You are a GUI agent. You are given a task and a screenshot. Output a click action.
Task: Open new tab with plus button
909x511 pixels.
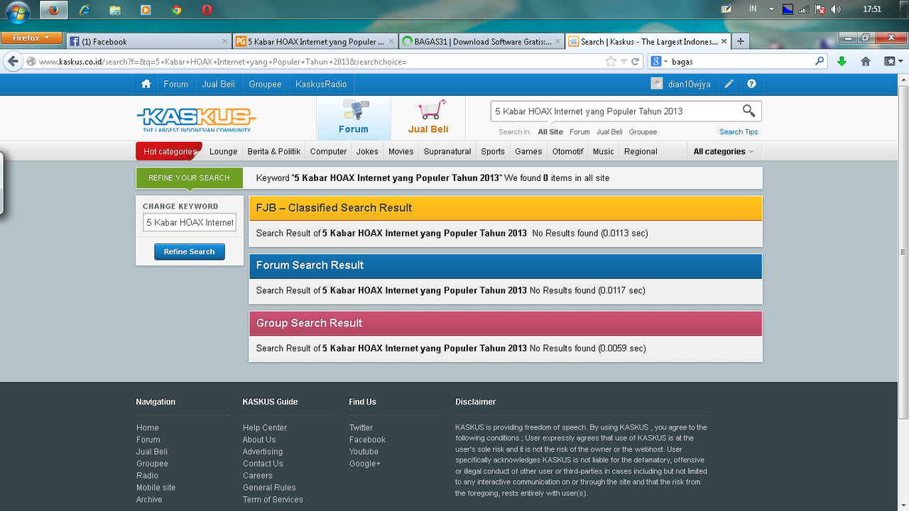pyautogui.click(x=740, y=41)
